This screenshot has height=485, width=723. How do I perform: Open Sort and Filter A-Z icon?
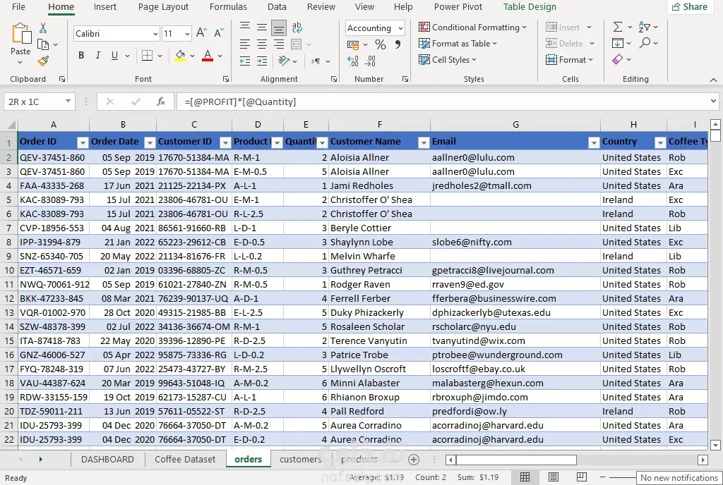point(644,27)
